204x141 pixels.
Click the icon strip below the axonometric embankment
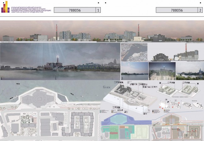tap(116, 107)
